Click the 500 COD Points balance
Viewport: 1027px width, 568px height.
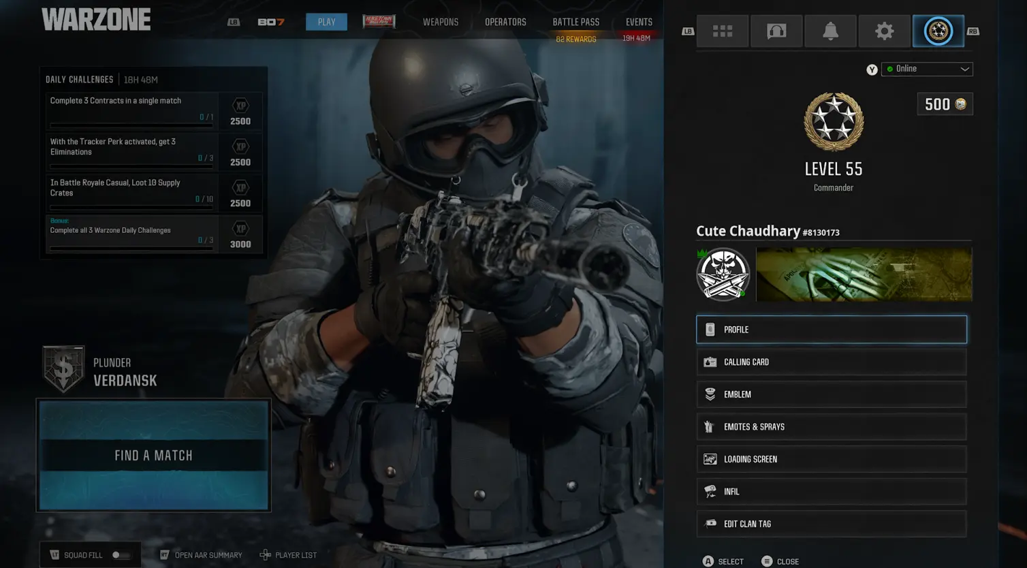pyautogui.click(x=945, y=104)
